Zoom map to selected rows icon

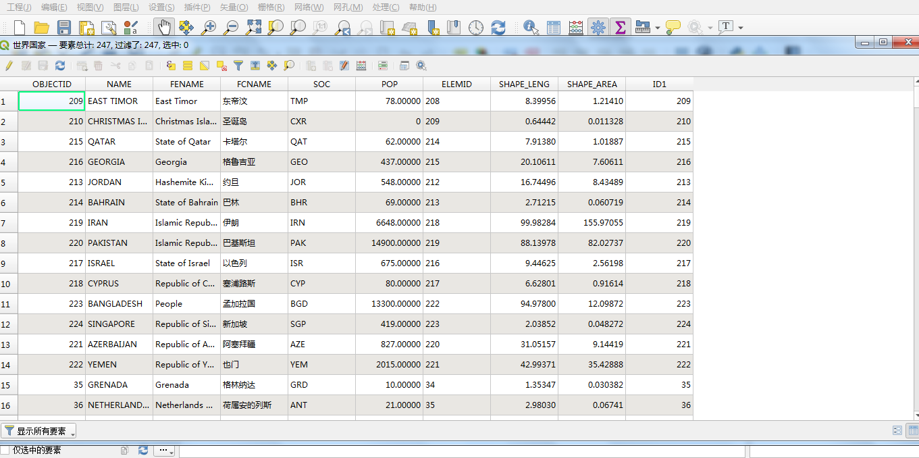[x=289, y=66]
